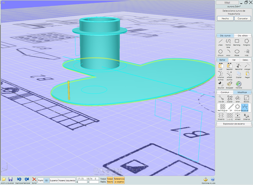
Task: Choose the Añadir puntos tool
Action: point(229,76)
